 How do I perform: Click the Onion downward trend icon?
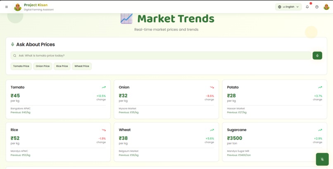pos(212,87)
